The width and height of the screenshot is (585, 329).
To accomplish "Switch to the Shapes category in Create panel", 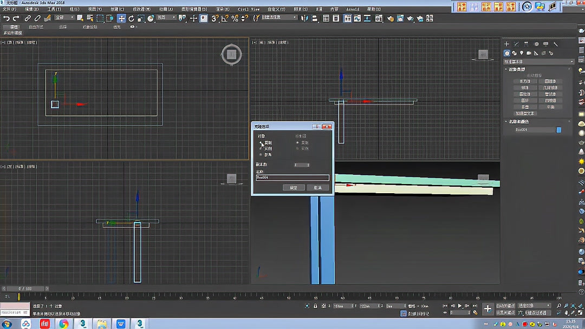I will pos(515,53).
